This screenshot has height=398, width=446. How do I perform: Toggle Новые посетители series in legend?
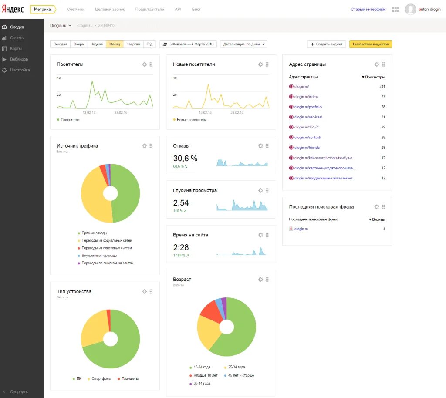coord(190,120)
